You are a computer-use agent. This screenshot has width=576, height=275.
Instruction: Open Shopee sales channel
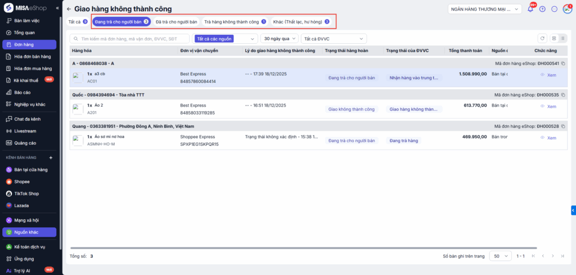(x=22, y=182)
